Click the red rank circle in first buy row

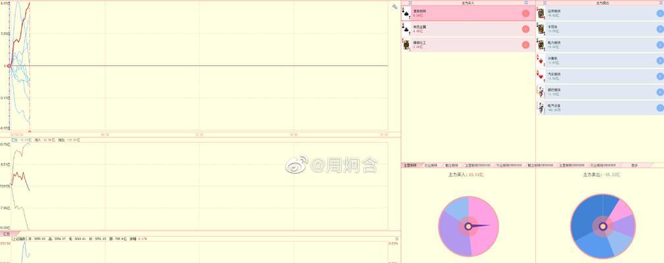point(526,13)
